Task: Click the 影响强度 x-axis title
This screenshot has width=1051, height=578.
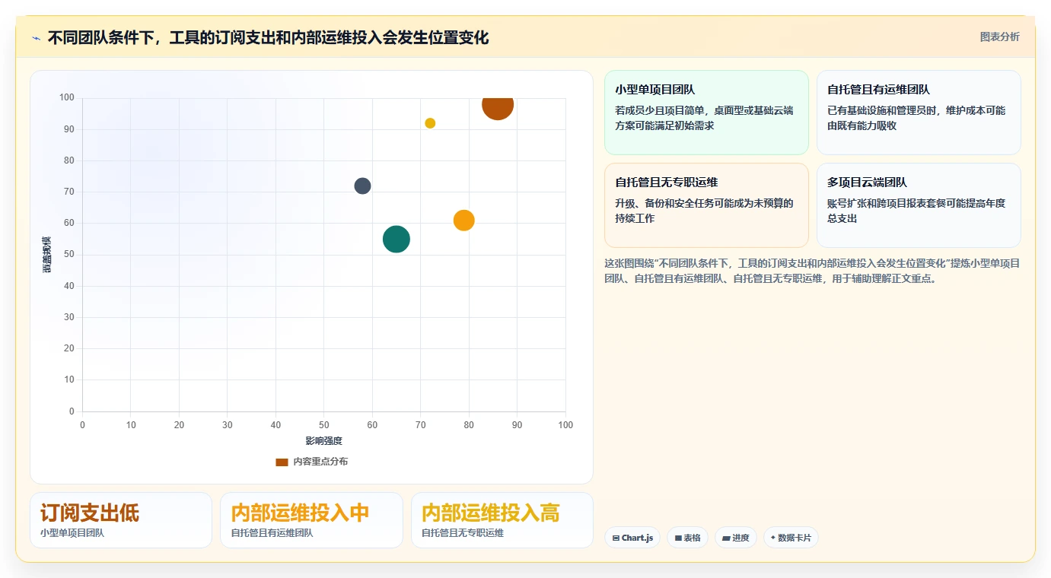Action: point(324,441)
